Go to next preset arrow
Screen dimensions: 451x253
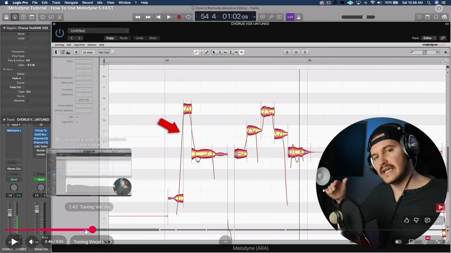pyautogui.click(x=79, y=38)
